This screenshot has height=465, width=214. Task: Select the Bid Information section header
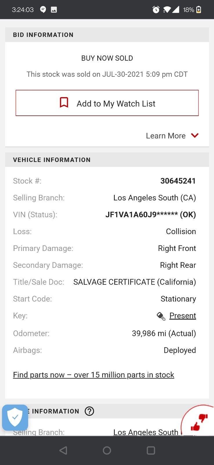pos(43,35)
